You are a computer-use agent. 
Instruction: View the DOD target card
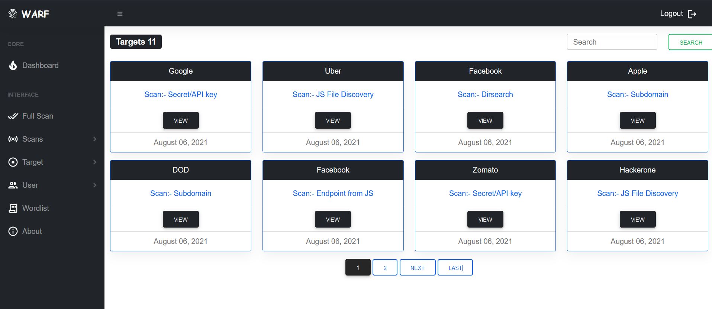tap(181, 219)
